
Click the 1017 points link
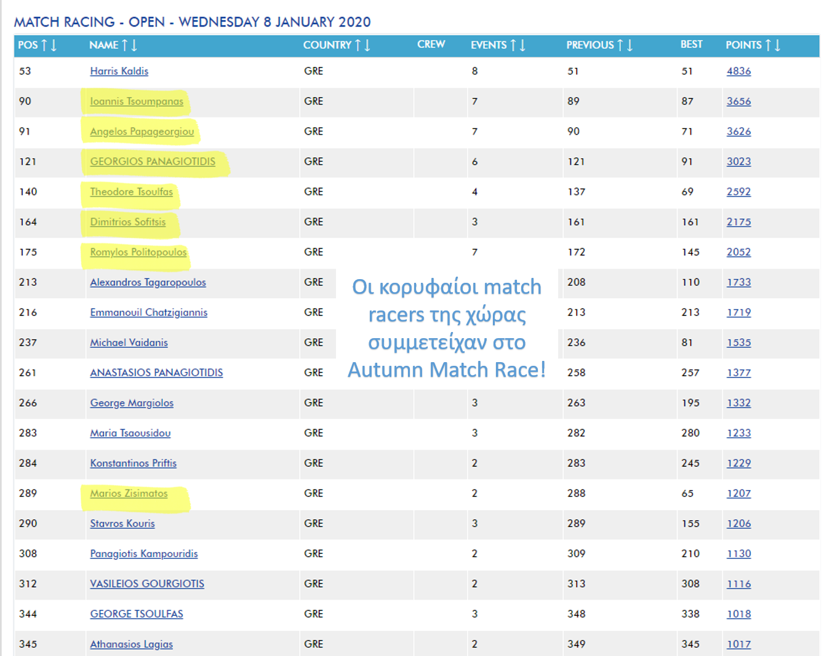pyautogui.click(x=738, y=644)
